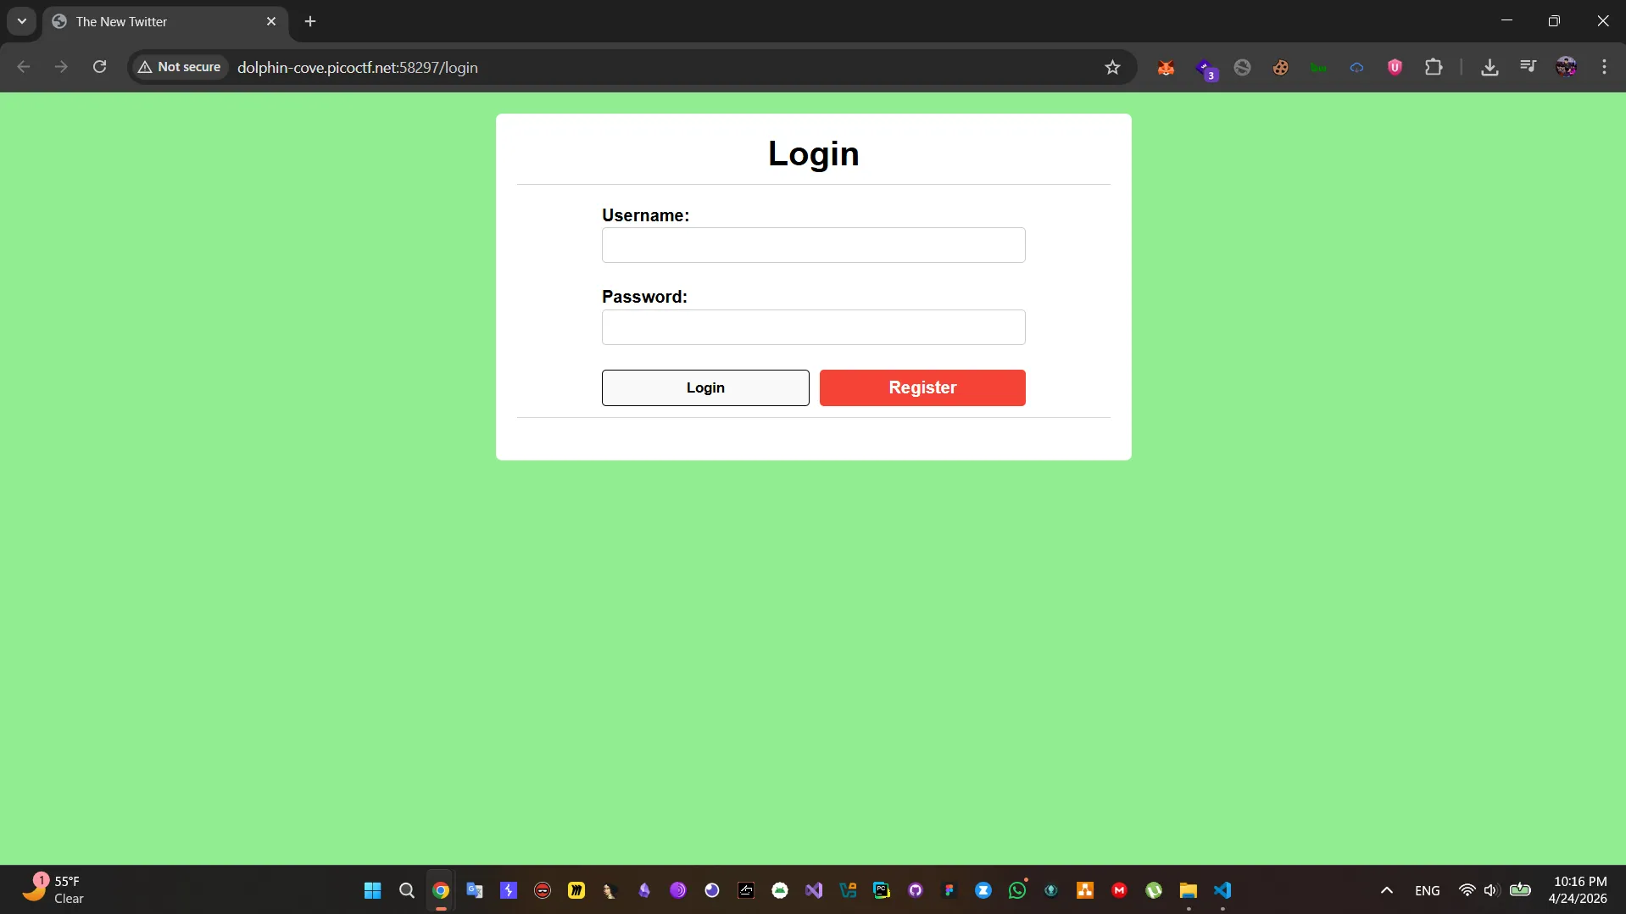Focus the Password input field

pos(813,327)
